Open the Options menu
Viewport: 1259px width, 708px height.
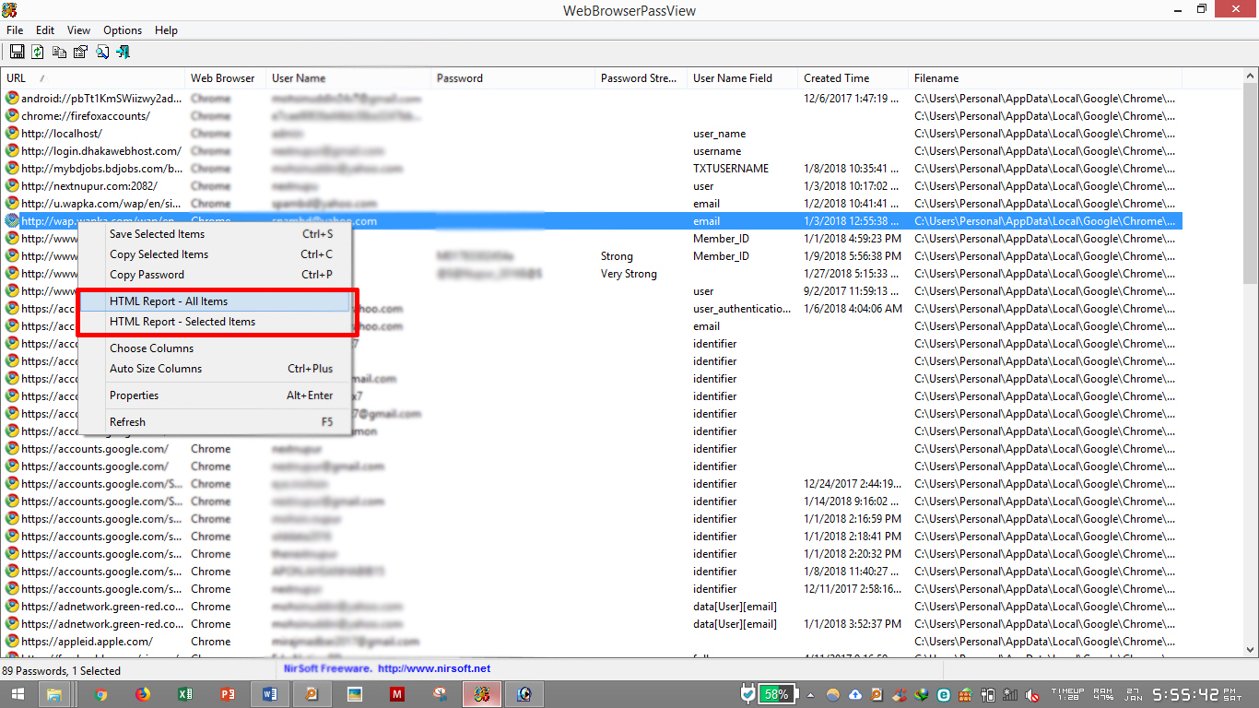123,30
